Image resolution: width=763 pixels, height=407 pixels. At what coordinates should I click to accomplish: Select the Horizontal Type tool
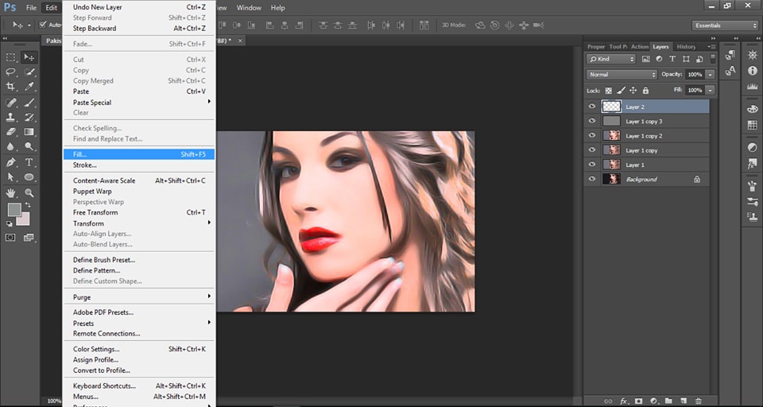29,162
